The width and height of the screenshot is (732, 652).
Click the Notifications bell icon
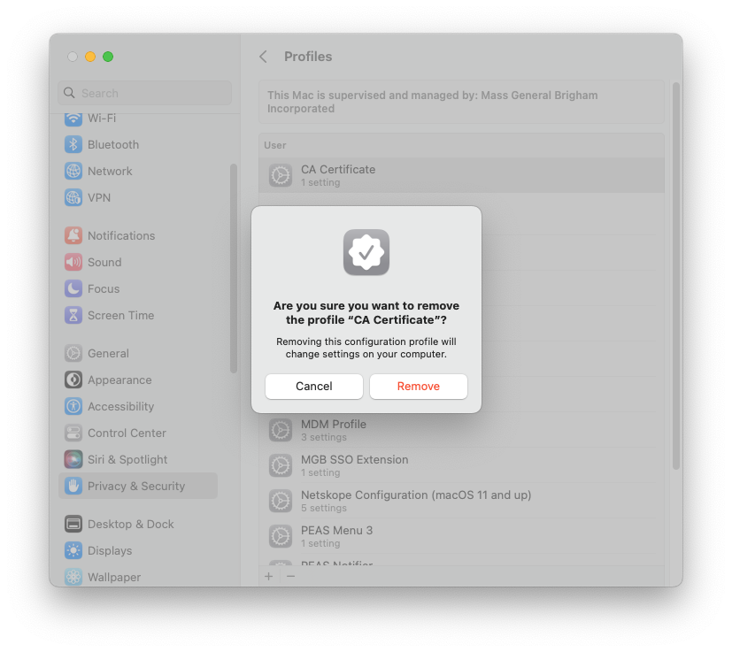tap(73, 235)
